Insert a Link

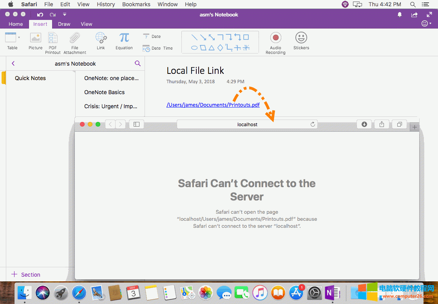click(x=101, y=41)
